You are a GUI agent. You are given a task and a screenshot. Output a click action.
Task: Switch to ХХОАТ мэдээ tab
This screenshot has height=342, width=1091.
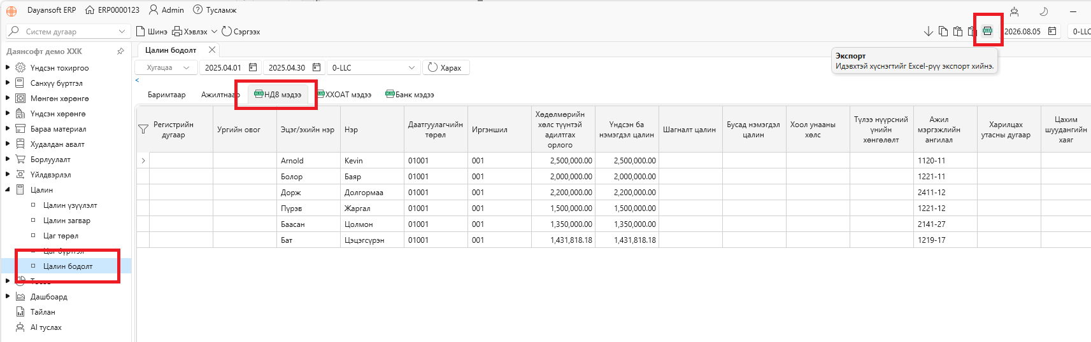(344, 95)
